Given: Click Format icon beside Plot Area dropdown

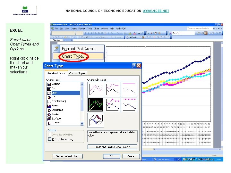Looking at the screenshot, I should [199, 33].
